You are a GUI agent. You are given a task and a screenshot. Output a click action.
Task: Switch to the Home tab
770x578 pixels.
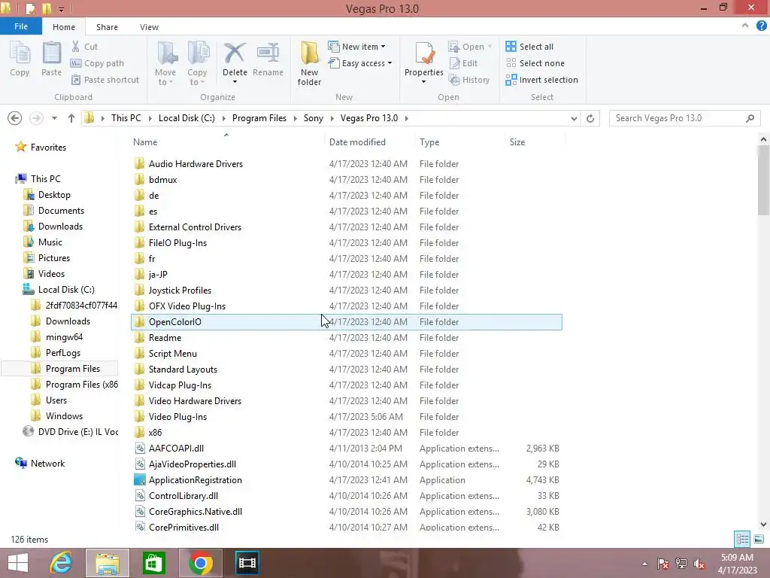pyautogui.click(x=64, y=27)
